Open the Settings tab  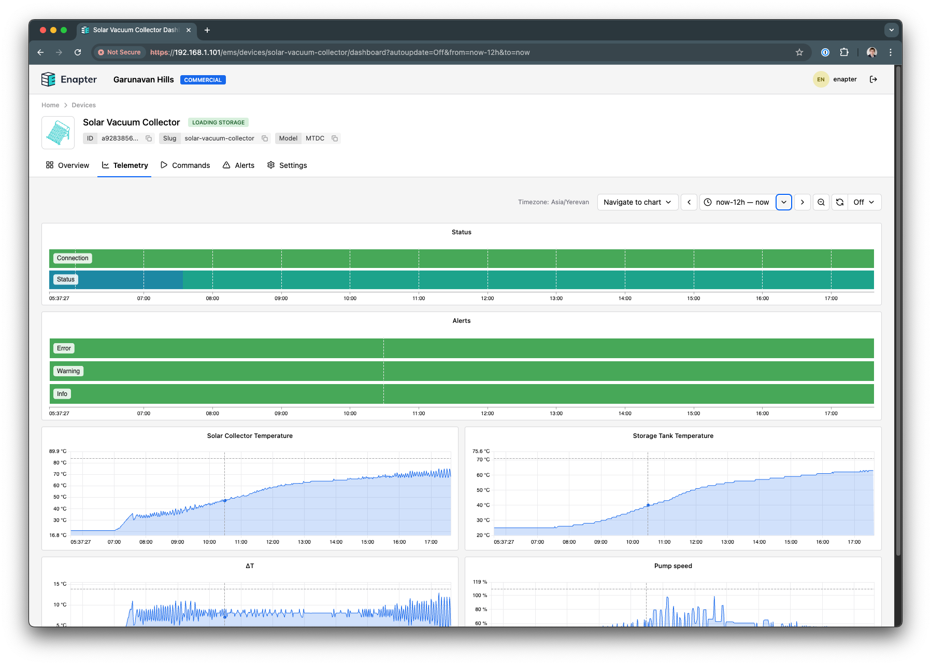click(x=287, y=165)
